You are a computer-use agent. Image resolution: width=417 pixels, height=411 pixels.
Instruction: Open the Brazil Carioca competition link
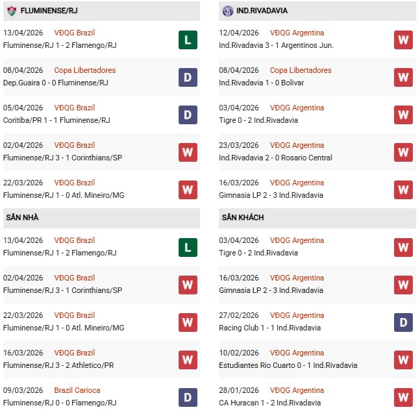pyautogui.click(x=77, y=390)
